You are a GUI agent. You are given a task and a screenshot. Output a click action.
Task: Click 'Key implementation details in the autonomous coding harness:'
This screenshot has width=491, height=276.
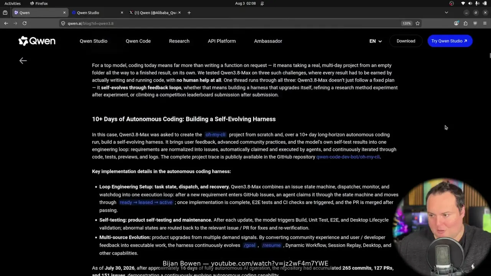(x=161, y=171)
